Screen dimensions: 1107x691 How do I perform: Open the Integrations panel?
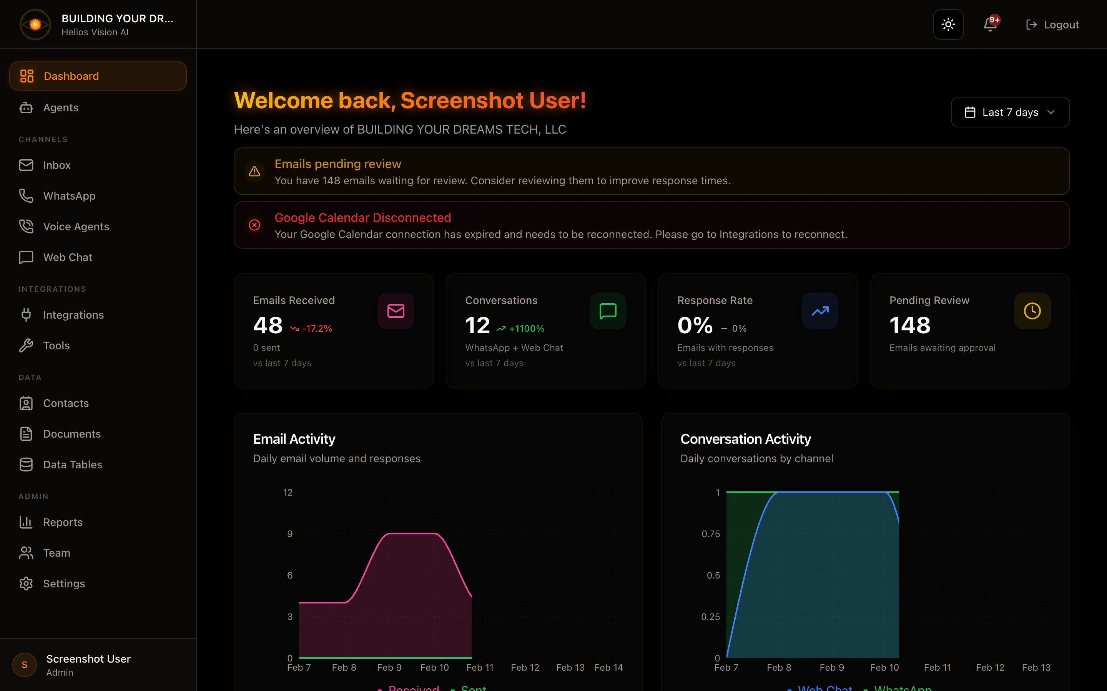73,314
